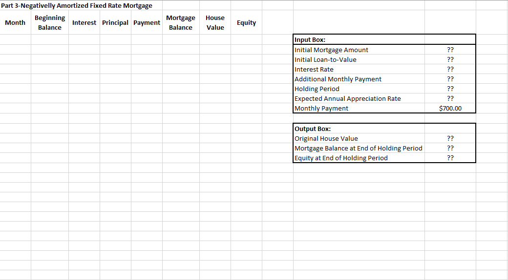The height and width of the screenshot is (280, 508).
Task: Select the Initial Loan-to-Value label
Action: click(359, 59)
